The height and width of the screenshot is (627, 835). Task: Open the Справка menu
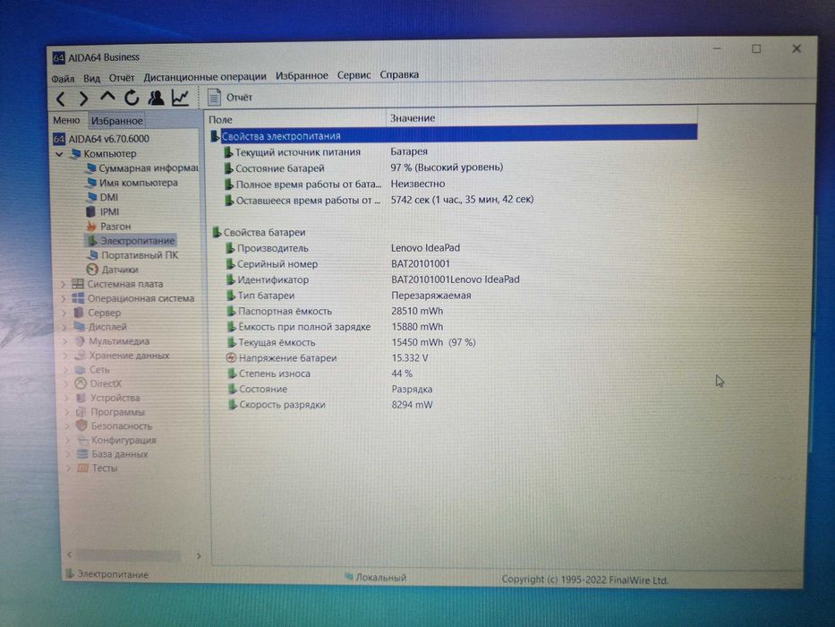(x=399, y=74)
